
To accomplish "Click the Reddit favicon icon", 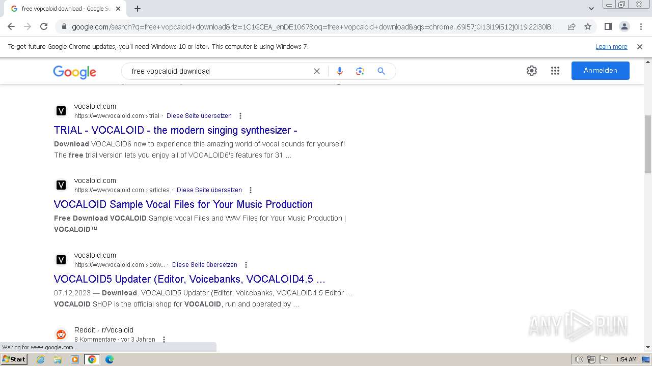I will (61, 334).
